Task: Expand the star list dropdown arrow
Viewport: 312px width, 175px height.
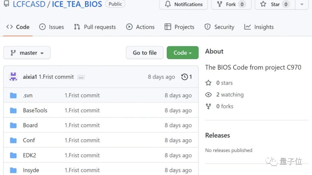Action: [302, 4]
